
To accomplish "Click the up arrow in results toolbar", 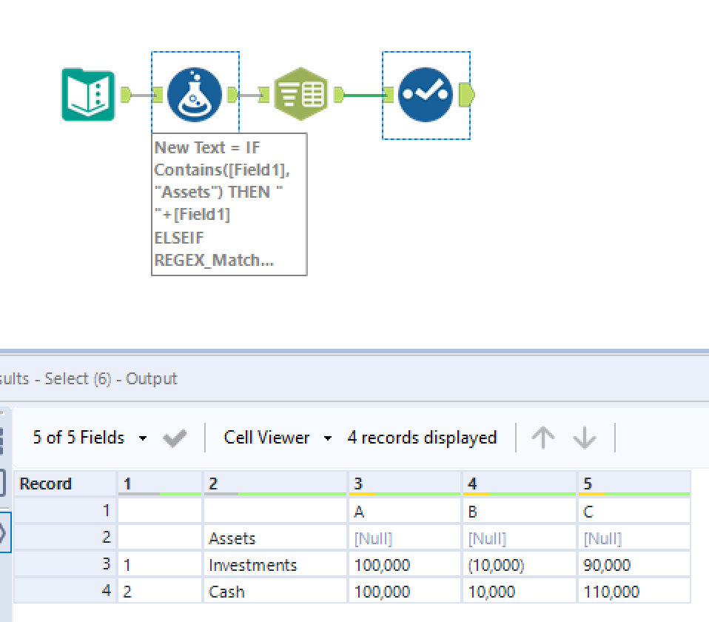I will click(x=543, y=438).
